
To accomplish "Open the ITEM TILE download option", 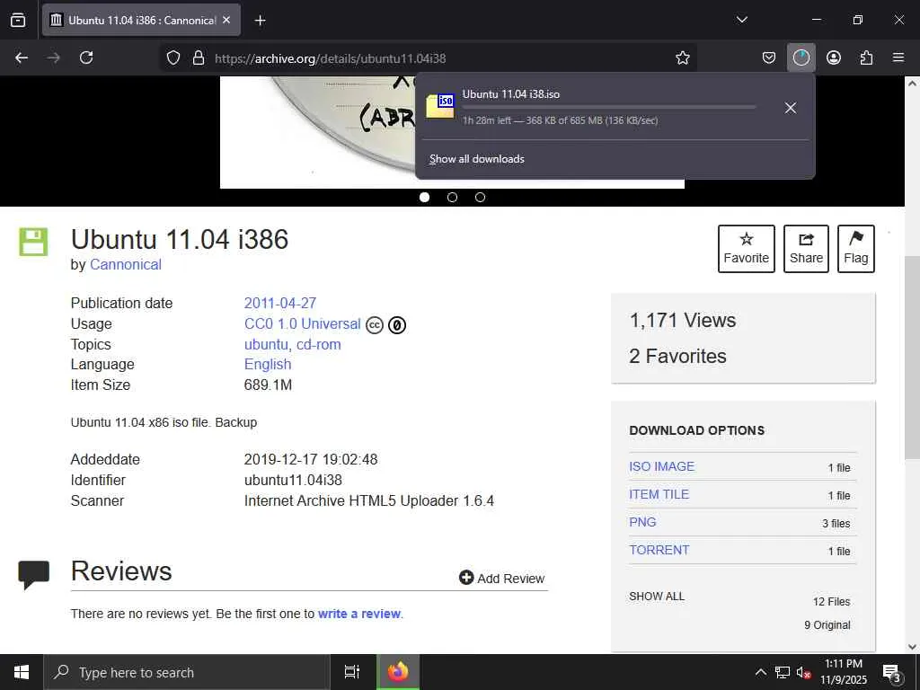I will [x=659, y=494].
